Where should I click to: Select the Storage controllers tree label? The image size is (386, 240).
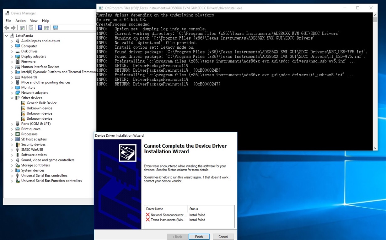click(x=35, y=165)
